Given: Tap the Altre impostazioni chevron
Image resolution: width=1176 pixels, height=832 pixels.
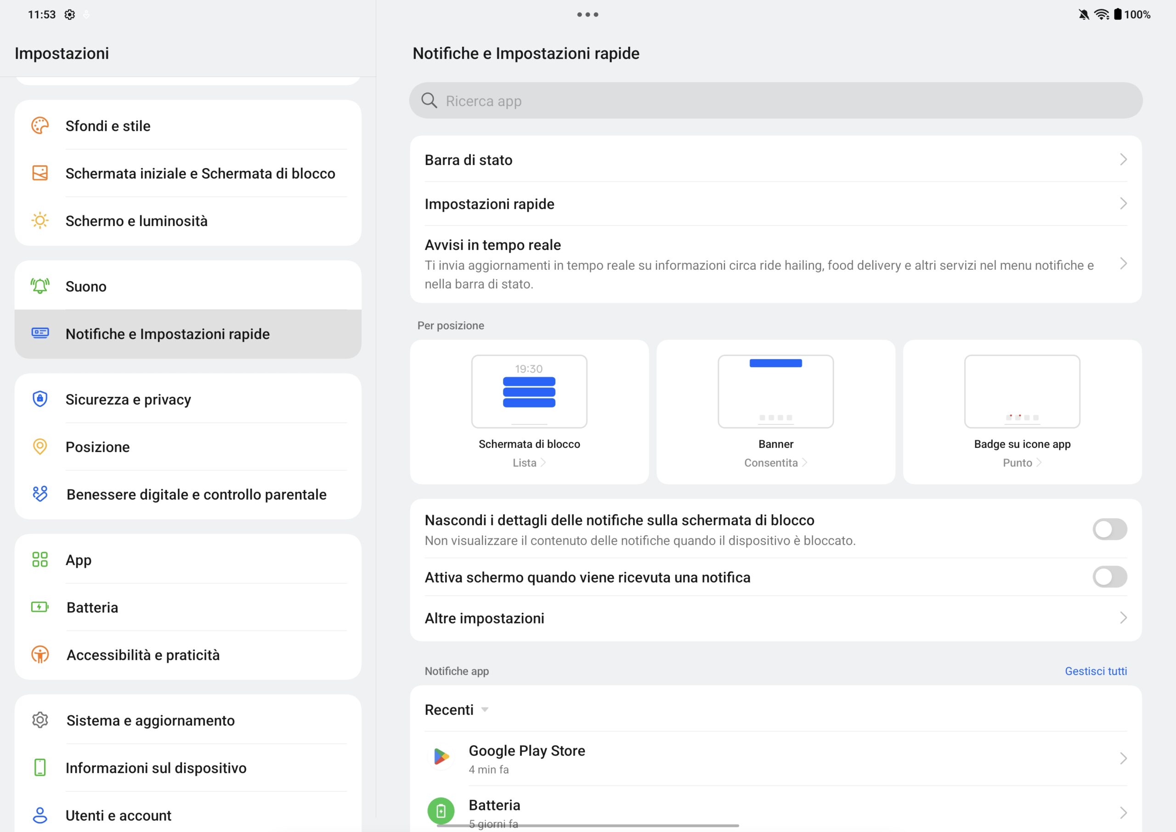Looking at the screenshot, I should click(x=1123, y=618).
